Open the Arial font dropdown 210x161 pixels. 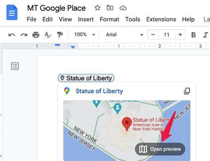[124, 35]
